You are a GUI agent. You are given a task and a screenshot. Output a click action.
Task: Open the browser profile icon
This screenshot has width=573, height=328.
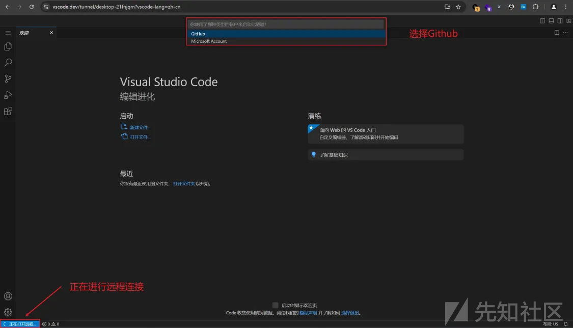(553, 7)
